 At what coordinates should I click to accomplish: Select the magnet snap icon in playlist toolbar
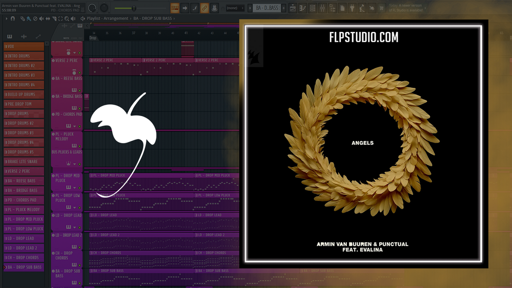(x=13, y=18)
